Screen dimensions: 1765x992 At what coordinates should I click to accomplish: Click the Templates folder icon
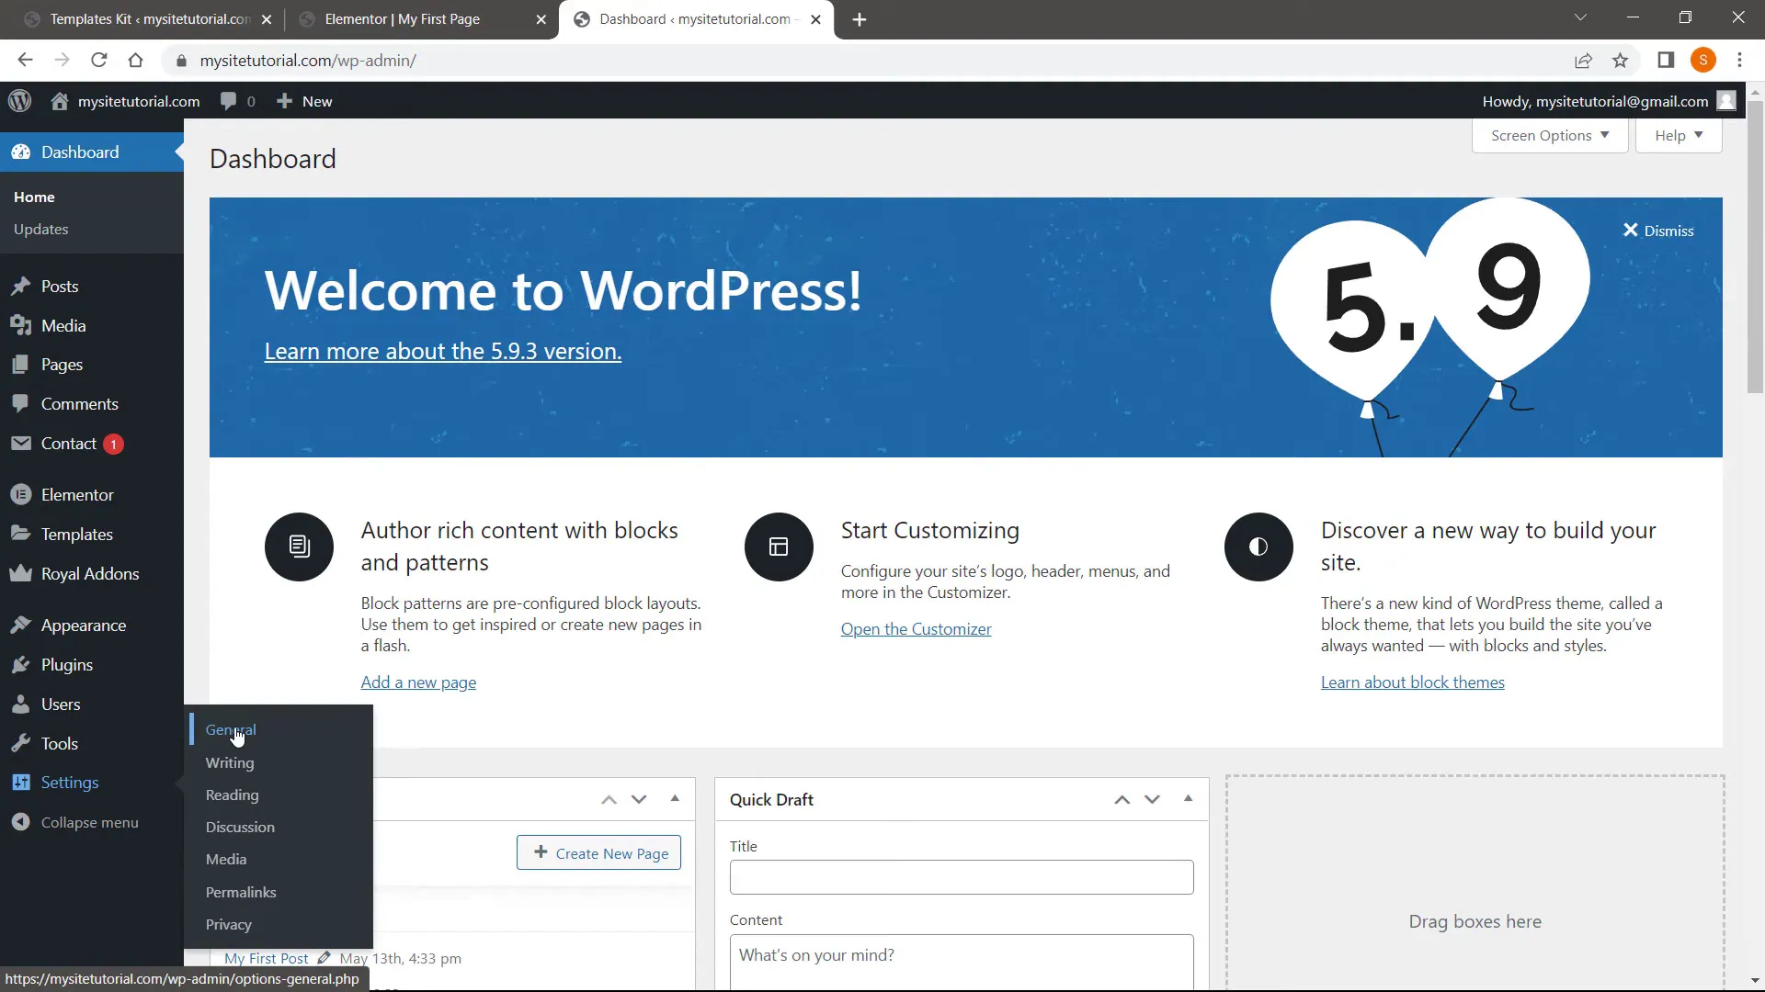(x=21, y=534)
